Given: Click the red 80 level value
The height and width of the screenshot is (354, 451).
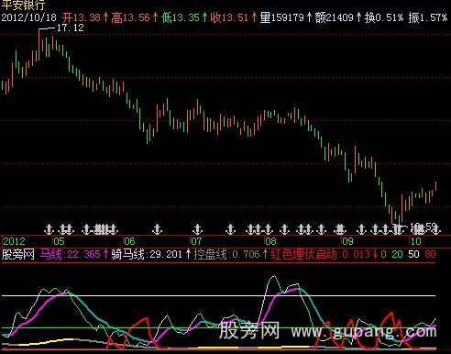Looking at the screenshot, I should (x=430, y=254).
